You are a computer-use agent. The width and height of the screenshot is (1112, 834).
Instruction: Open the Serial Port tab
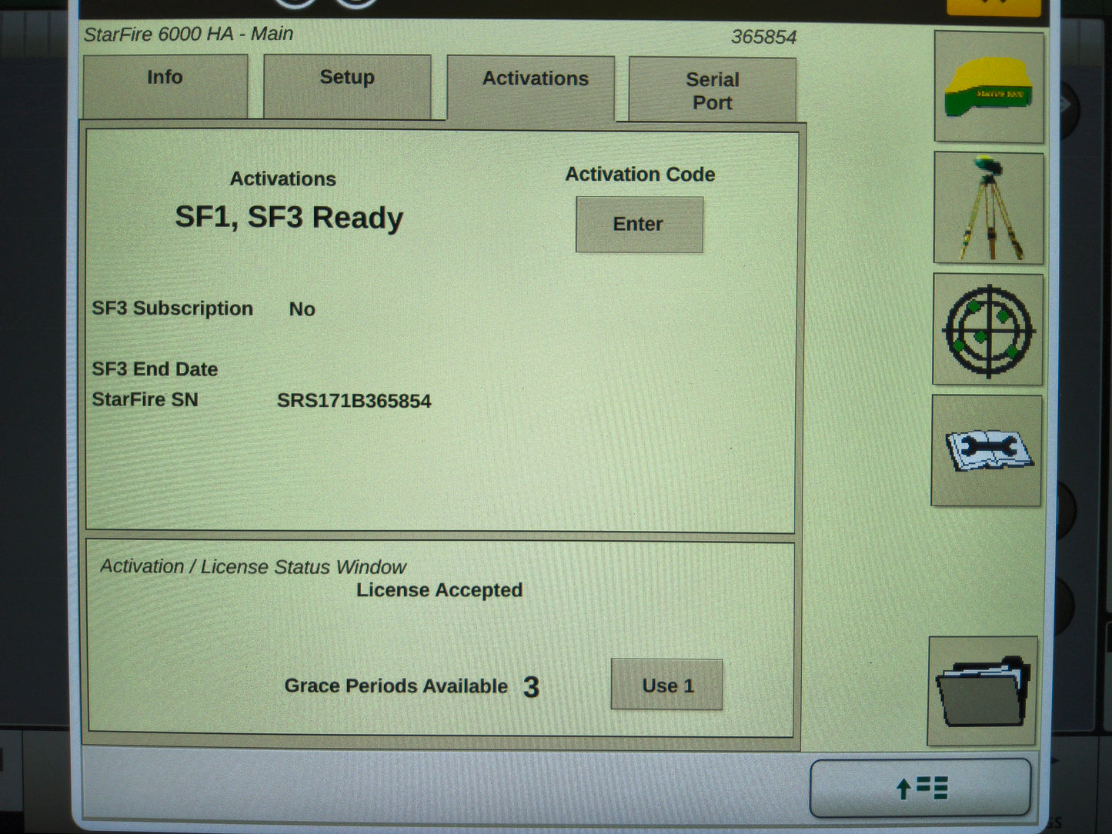tap(713, 90)
